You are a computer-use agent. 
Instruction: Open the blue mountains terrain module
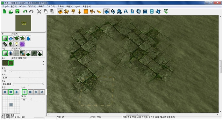(x=106, y=11)
